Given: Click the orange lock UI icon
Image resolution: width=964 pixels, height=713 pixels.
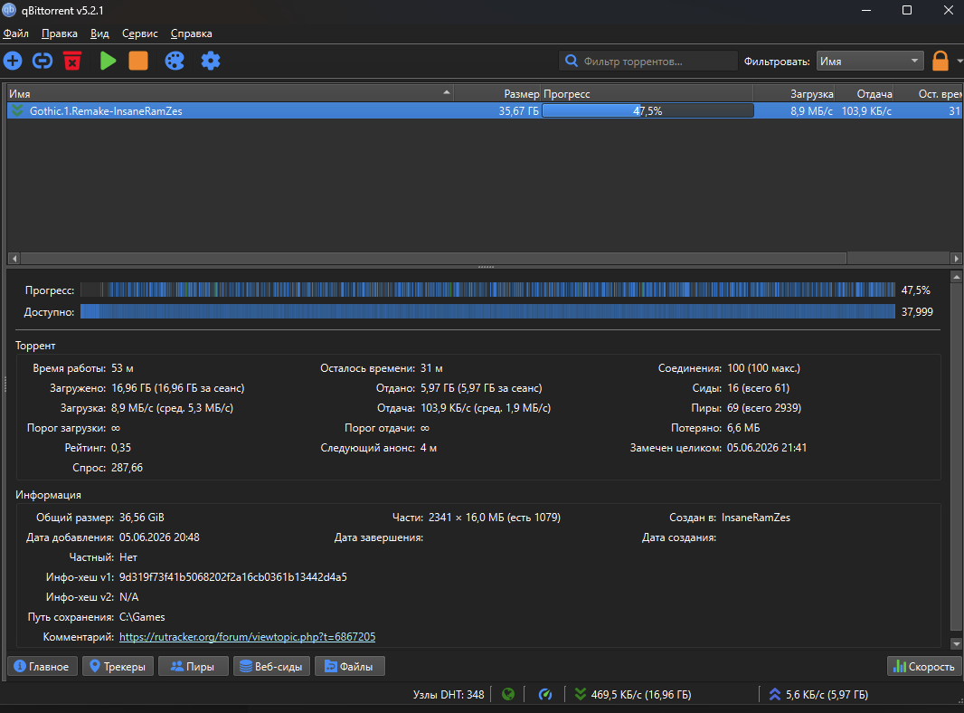Looking at the screenshot, I should click(x=940, y=61).
